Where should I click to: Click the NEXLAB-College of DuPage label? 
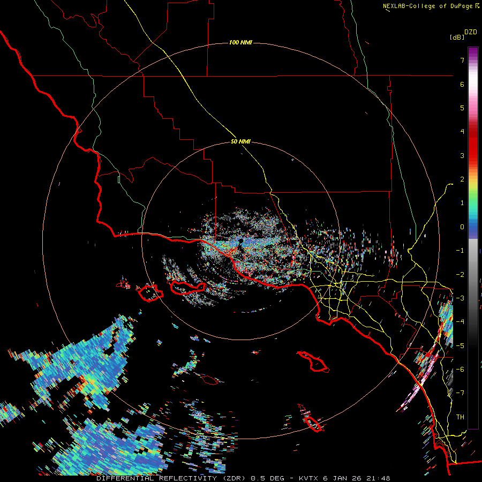click(x=428, y=6)
